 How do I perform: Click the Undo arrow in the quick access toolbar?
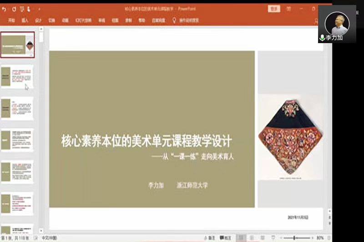point(5,9)
